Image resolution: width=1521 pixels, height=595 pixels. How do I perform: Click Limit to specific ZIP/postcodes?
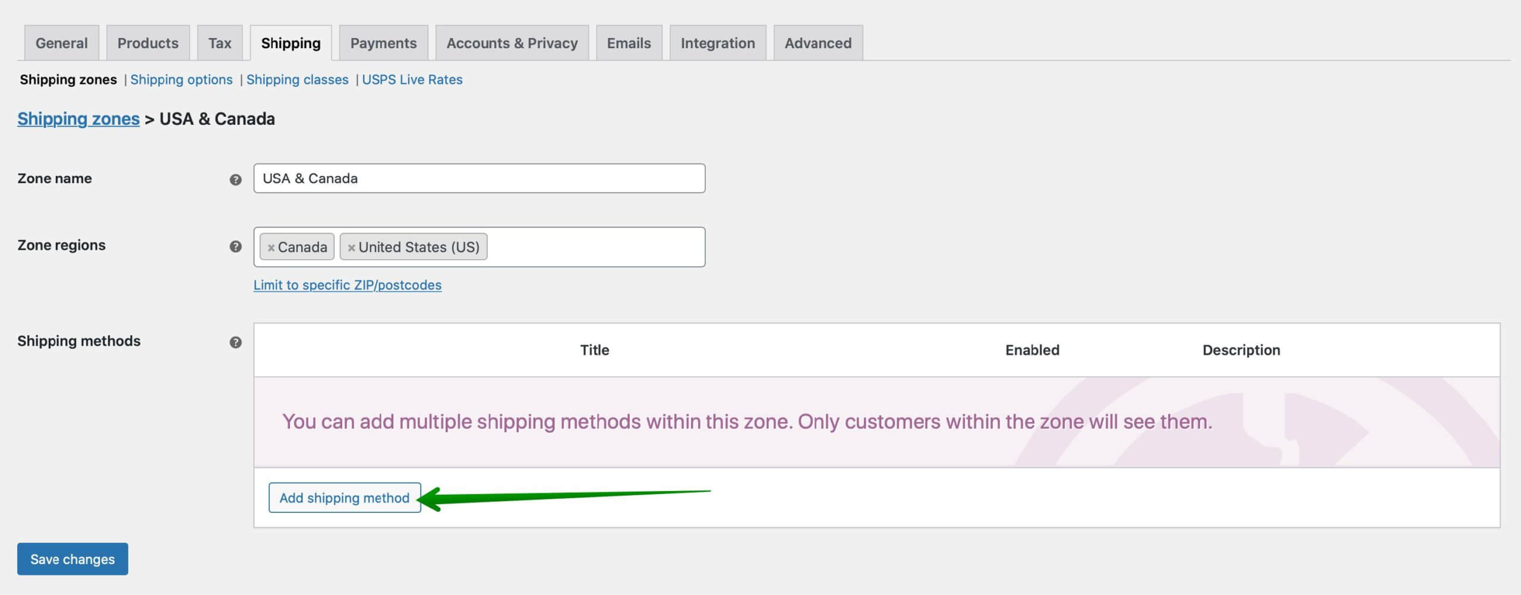click(348, 285)
